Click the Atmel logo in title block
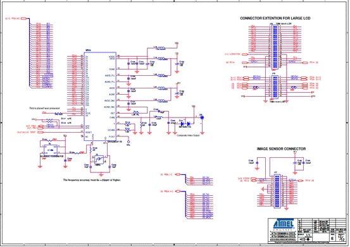Viewport: 350px width, 247px height. pos(284,224)
